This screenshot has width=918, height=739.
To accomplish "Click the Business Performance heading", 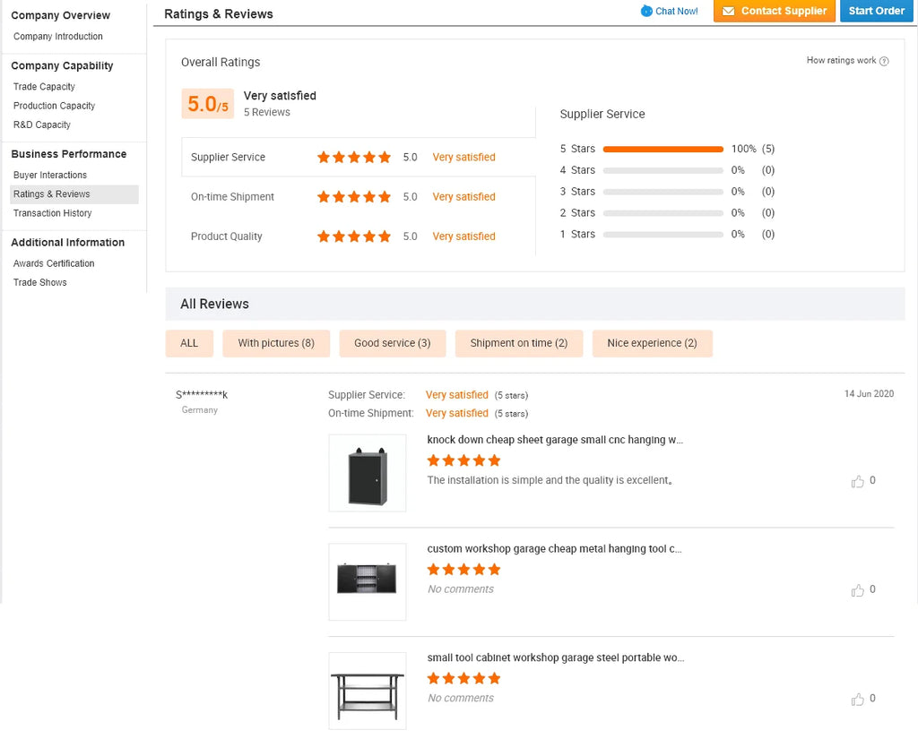I will [68, 154].
